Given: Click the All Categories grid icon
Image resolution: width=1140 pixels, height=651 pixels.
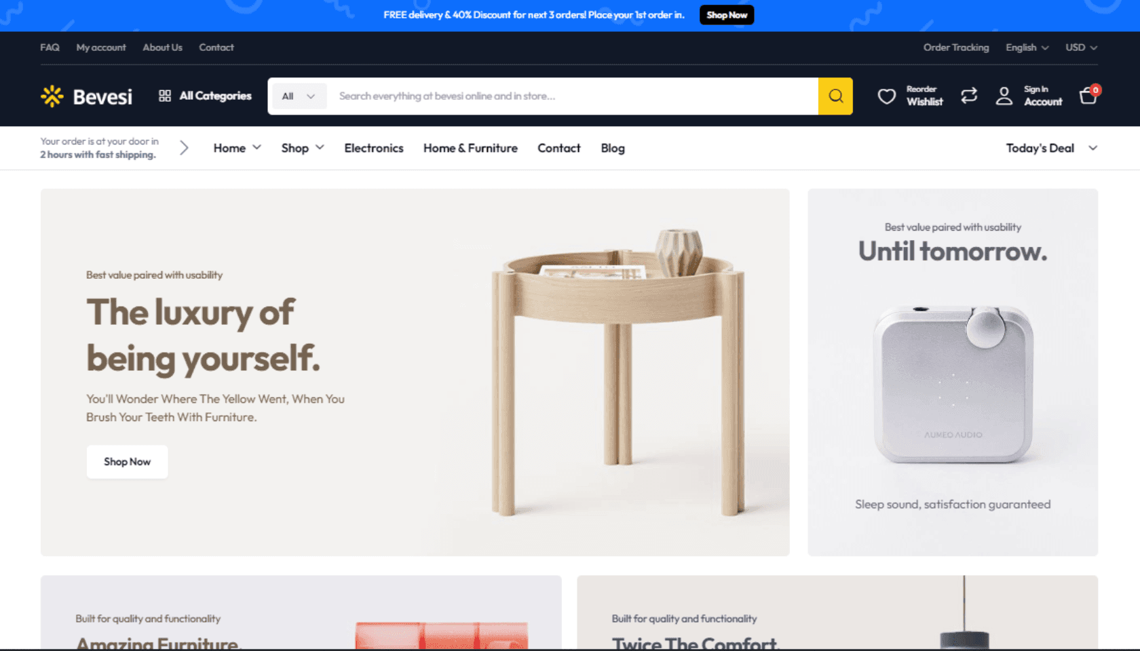Looking at the screenshot, I should (x=165, y=96).
